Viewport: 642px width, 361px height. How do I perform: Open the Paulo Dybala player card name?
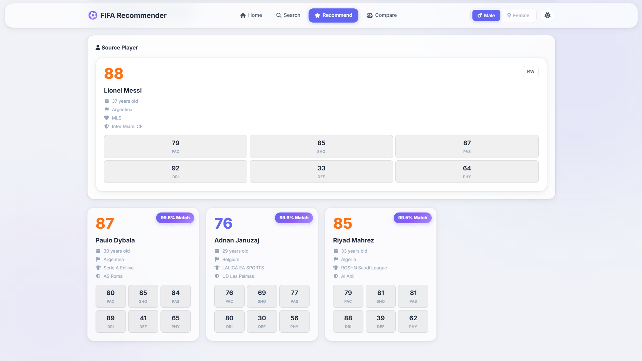(x=115, y=240)
